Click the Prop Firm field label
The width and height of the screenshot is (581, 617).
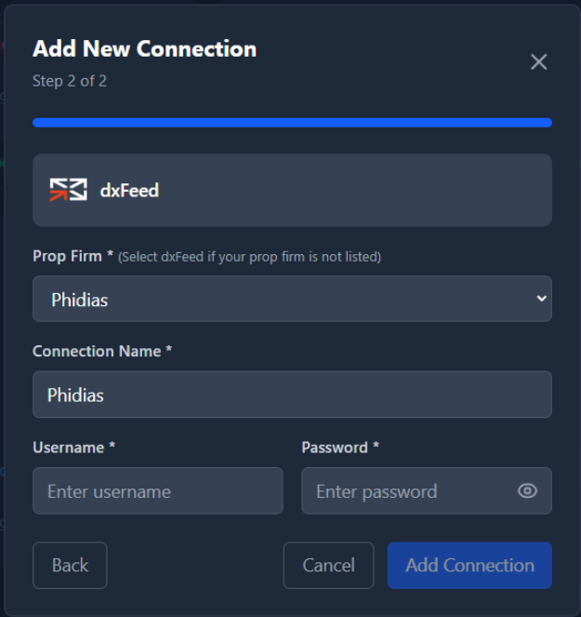(73, 256)
